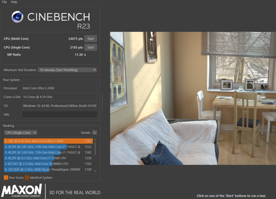The image size is (276, 199).
Task: Click the MAXON logo
Action: pyautogui.click(x=22, y=191)
